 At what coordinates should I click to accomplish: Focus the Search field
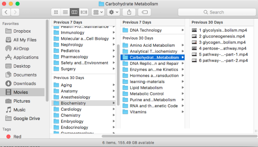[217, 12]
